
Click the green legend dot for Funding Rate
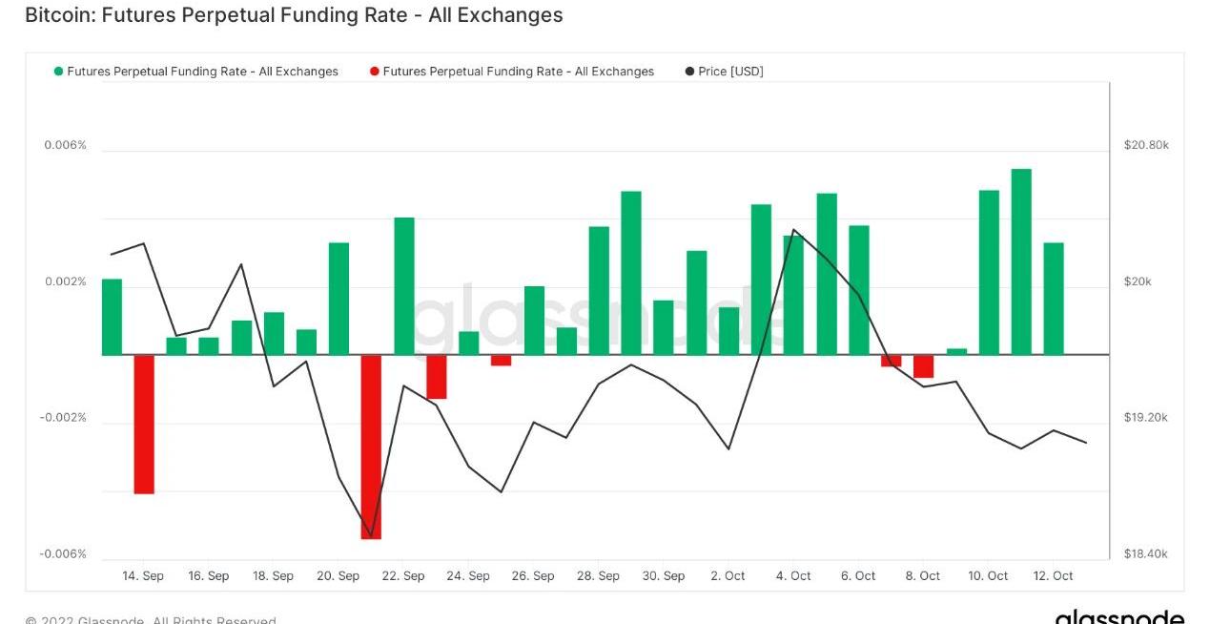click(x=59, y=72)
